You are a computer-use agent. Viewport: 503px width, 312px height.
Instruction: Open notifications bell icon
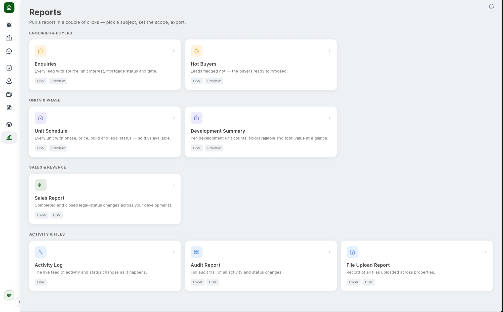click(491, 7)
